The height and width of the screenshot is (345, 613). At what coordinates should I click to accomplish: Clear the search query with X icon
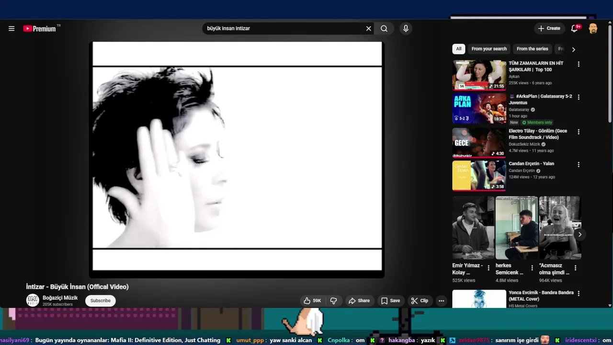[369, 29]
